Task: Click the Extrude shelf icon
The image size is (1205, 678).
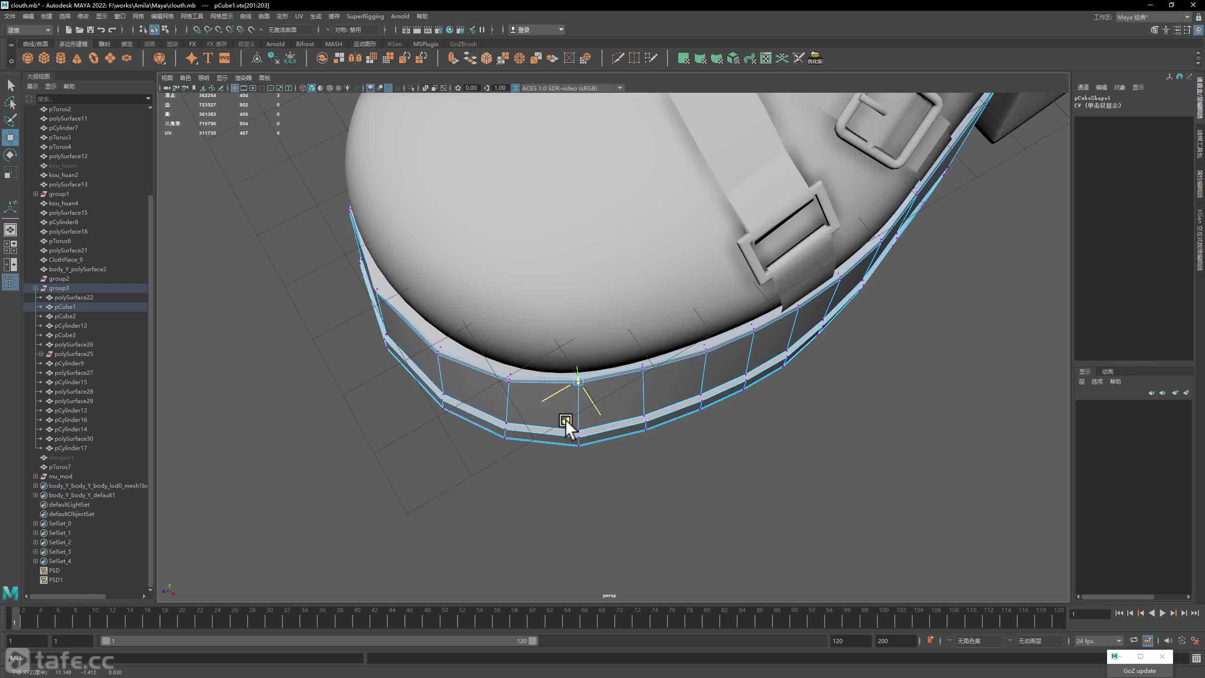Action: 453,58
